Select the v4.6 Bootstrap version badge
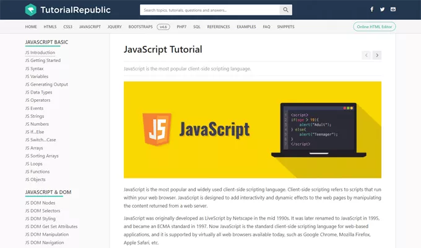Screen dimensions: 421x248 pos(163,27)
